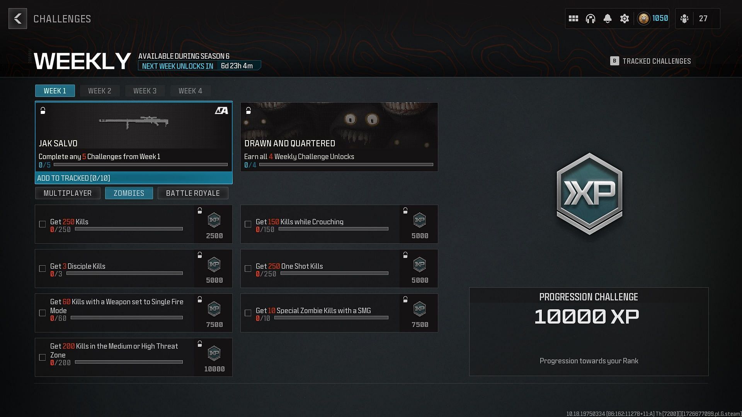Toggle the Get 250 Kills checkbox
Viewport: 742px width, 417px height.
click(x=42, y=224)
